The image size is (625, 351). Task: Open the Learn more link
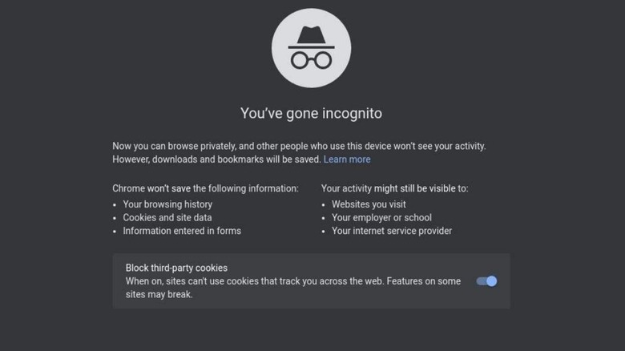point(347,159)
